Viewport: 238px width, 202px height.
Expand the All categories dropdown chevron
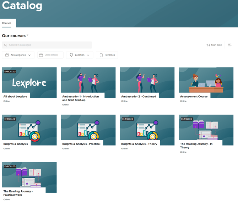[29, 55]
